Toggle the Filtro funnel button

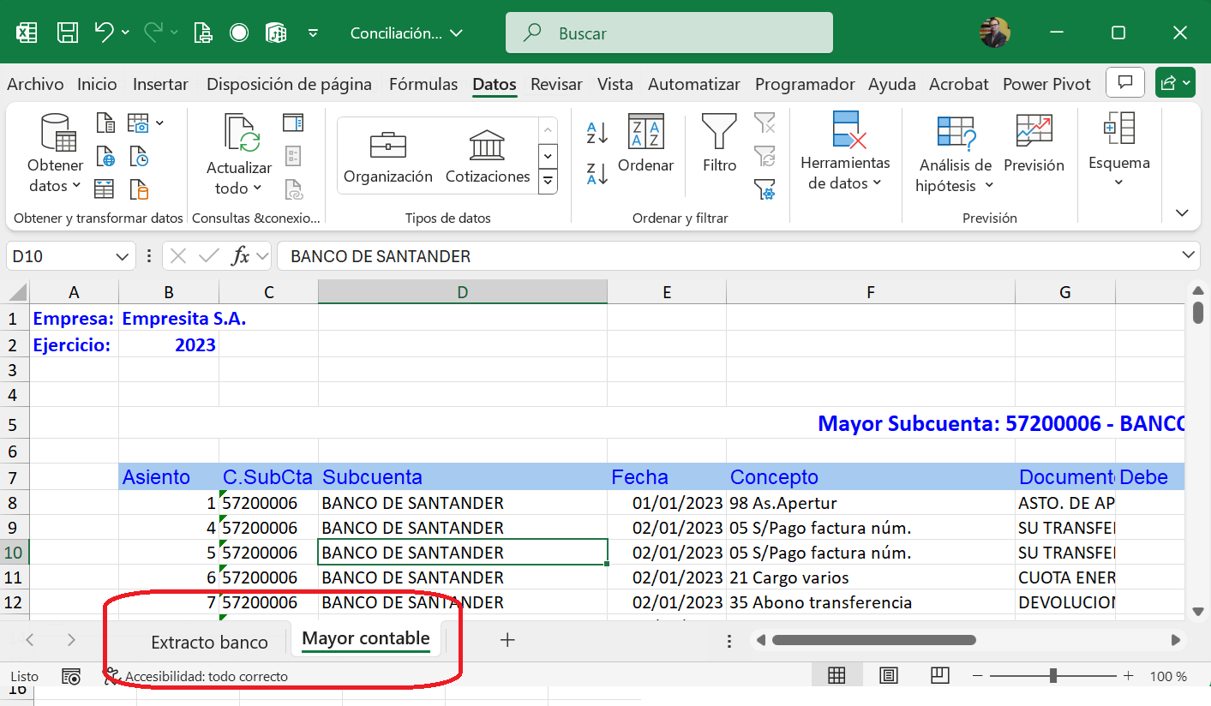coord(719,144)
